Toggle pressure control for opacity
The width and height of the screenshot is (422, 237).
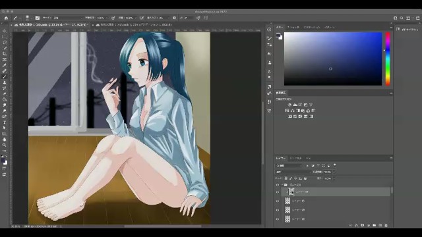point(113,18)
